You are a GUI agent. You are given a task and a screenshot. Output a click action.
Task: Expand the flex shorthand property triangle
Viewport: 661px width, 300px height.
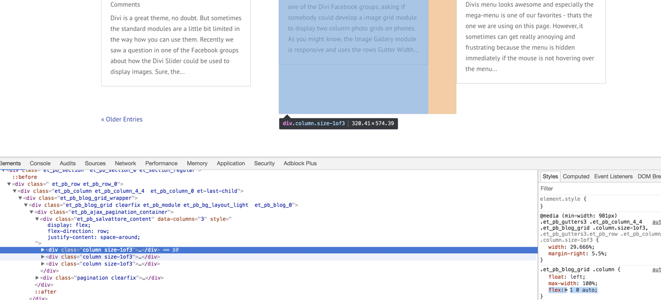[566, 290]
